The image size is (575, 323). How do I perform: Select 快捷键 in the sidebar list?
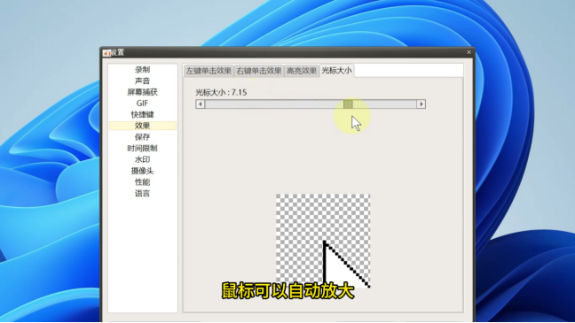142,114
